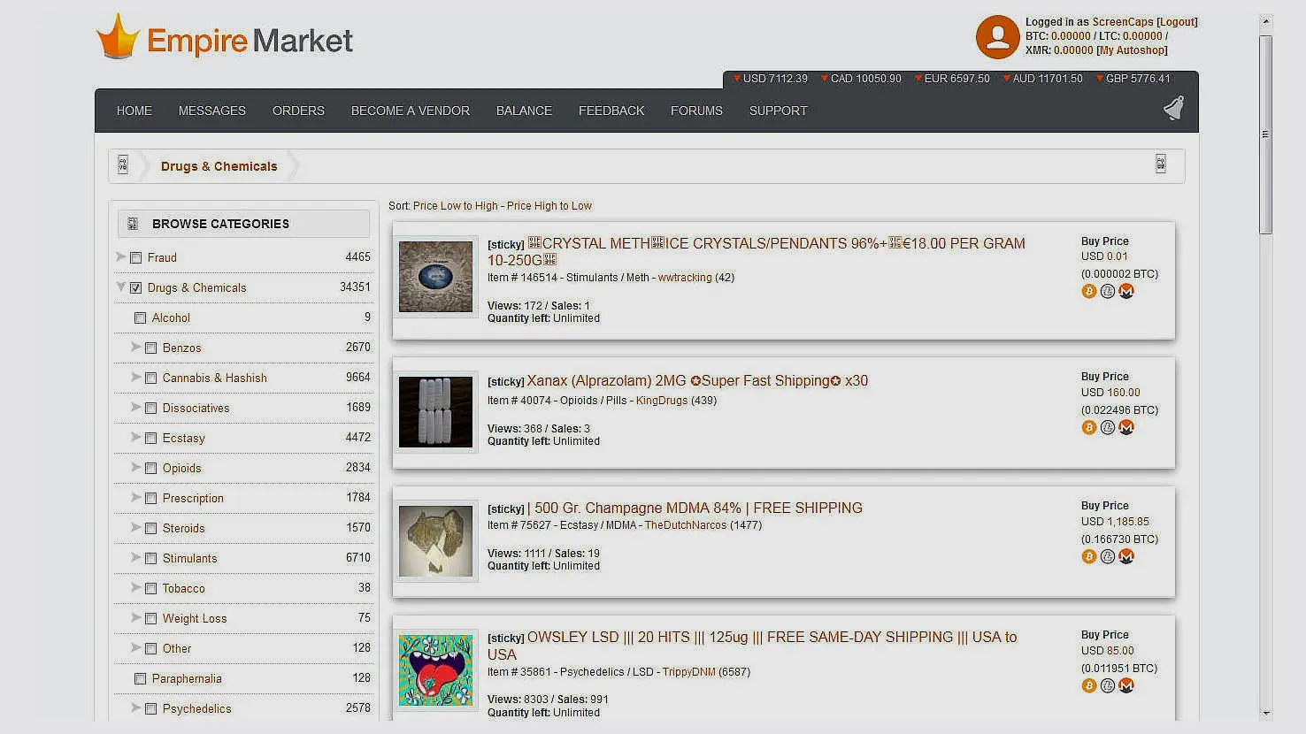The height and width of the screenshot is (734, 1306).
Task: Click the scrollbar up arrow
Action: [1266, 20]
